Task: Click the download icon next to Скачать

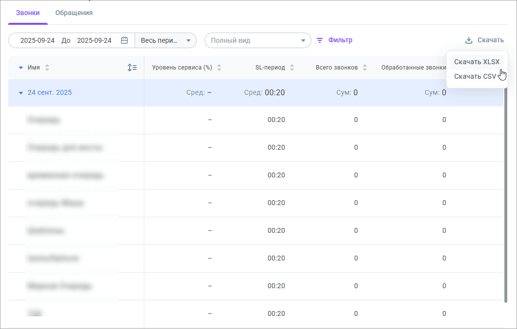Action: (468, 40)
